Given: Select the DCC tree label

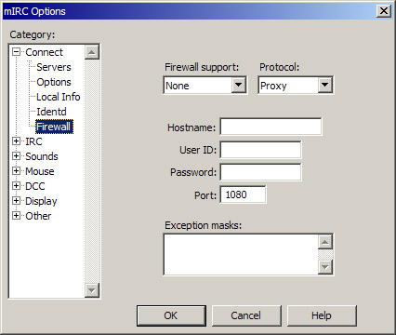Looking at the screenshot, I should 35,186.
